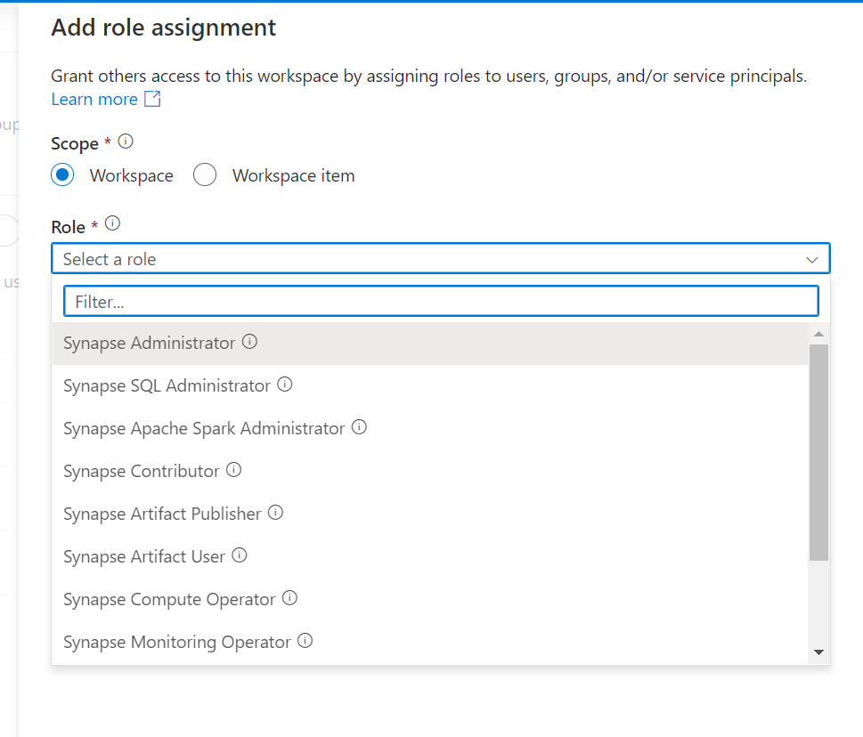View info icon for Synapse Artifact User
Screen dimensions: 863x737
pyautogui.click(x=240, y=555)
